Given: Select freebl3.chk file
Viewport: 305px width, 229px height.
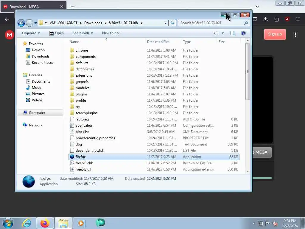Looking at the screenshot, I should coord(84,163).
